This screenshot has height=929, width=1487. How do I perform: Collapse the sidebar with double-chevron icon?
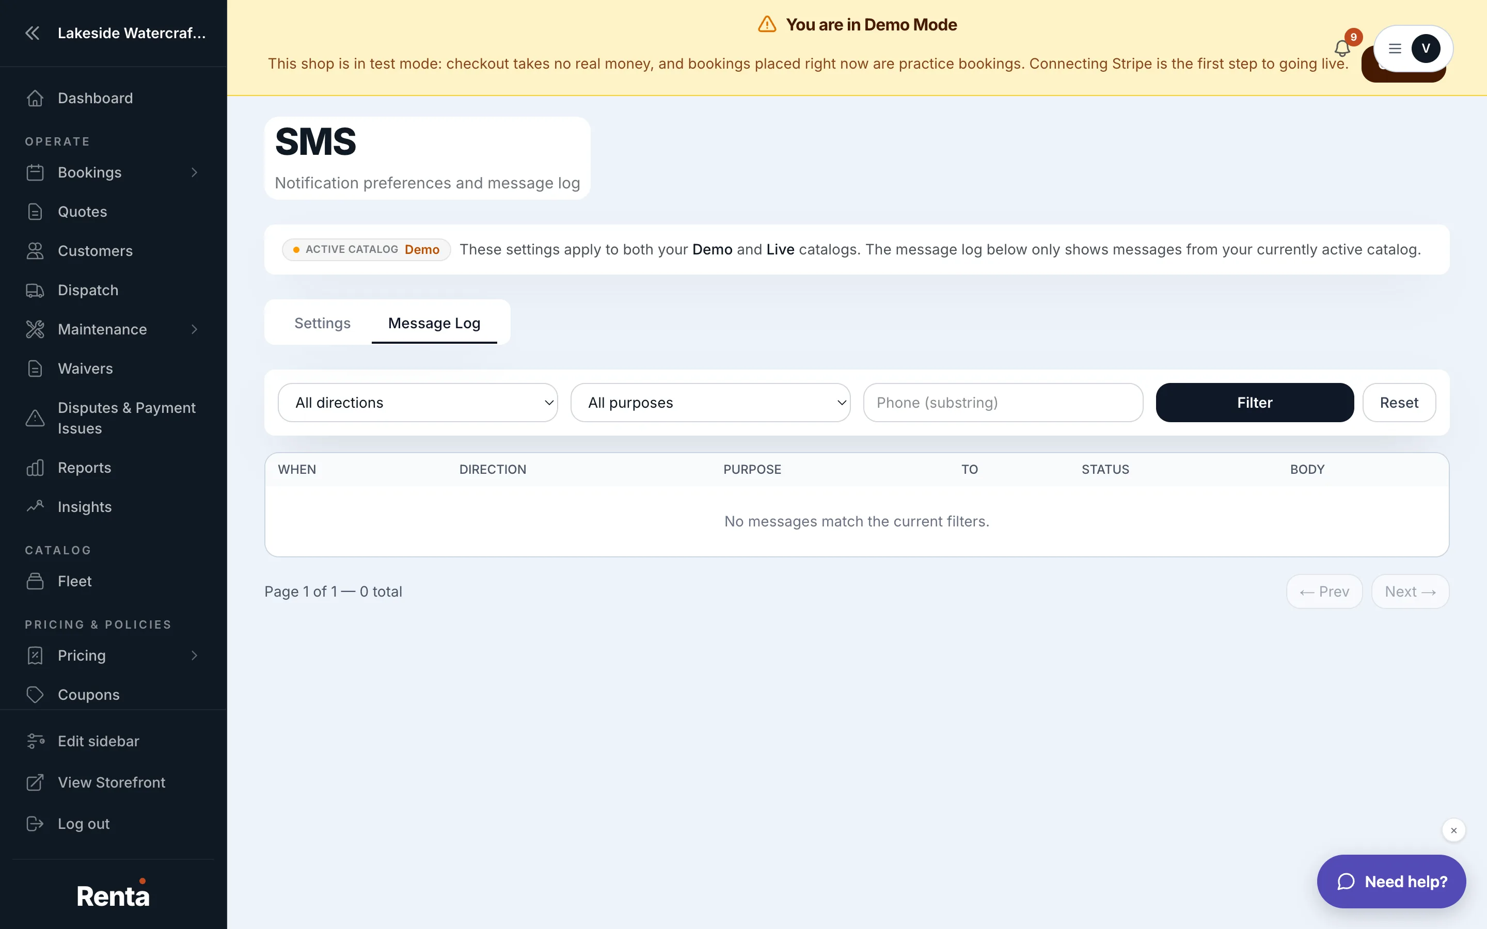[33, 33]
